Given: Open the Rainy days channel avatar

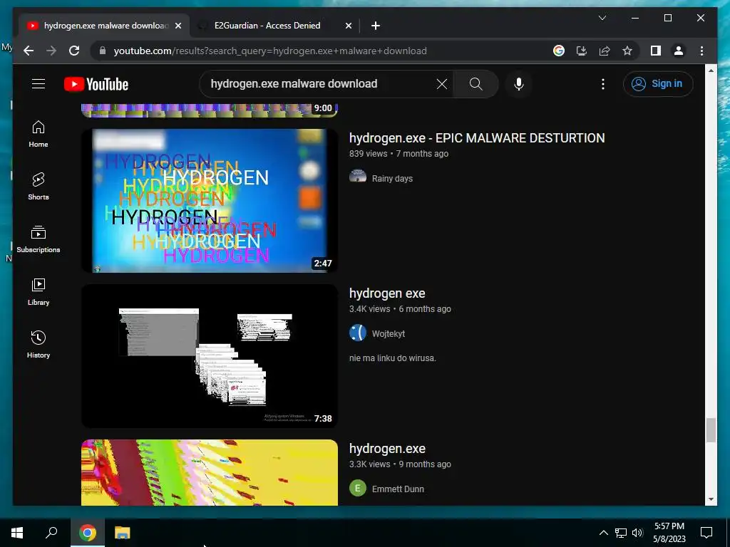Looking at the screenshot, I should (358, 177).
